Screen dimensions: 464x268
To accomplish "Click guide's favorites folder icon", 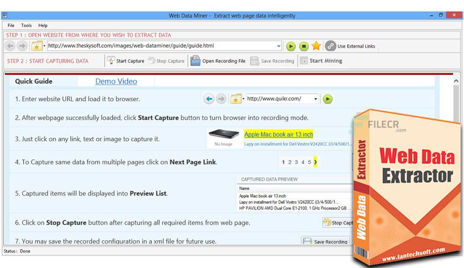I will coord(236,99).
